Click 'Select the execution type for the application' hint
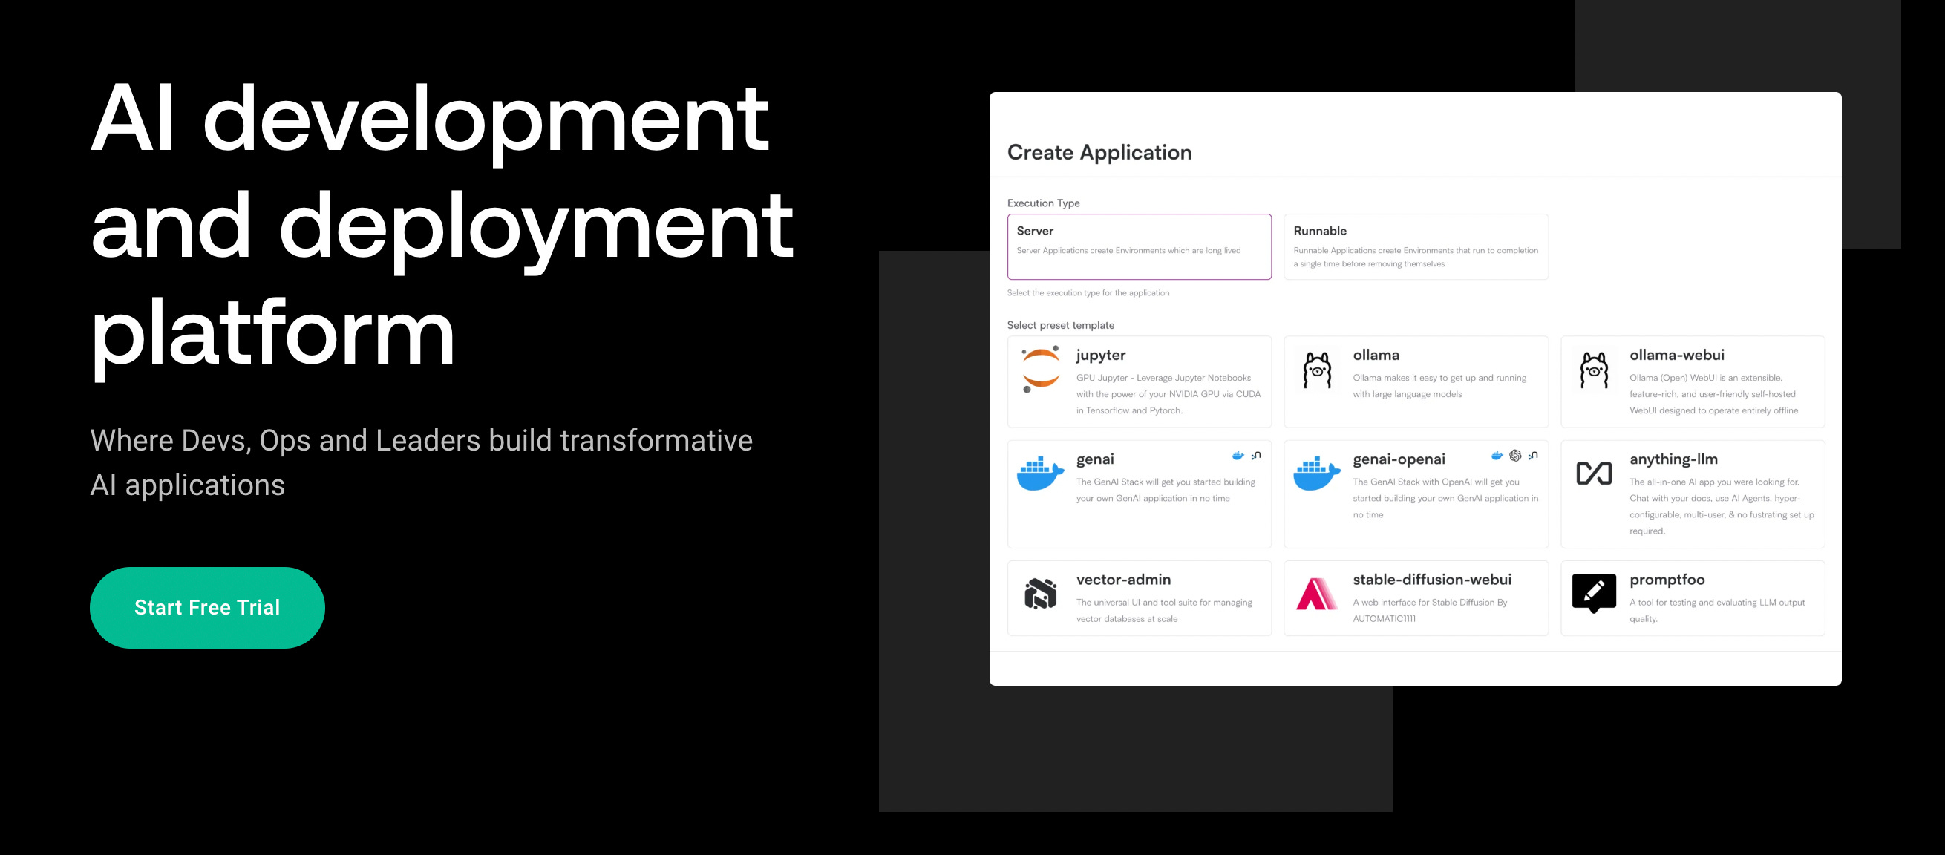 tap(1088, 293)
